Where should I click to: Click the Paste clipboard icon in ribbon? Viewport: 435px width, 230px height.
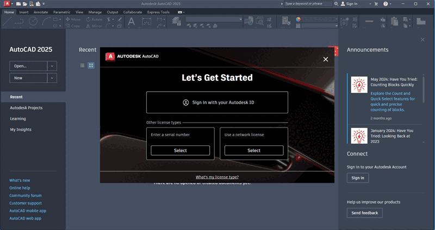395,21
